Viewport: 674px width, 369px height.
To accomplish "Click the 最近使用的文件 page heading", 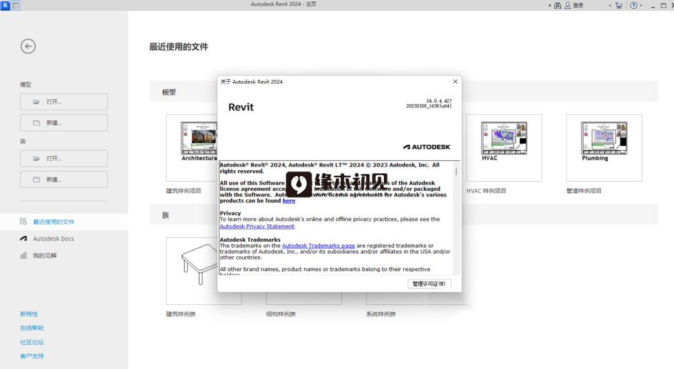I will (x=178, y=47).
